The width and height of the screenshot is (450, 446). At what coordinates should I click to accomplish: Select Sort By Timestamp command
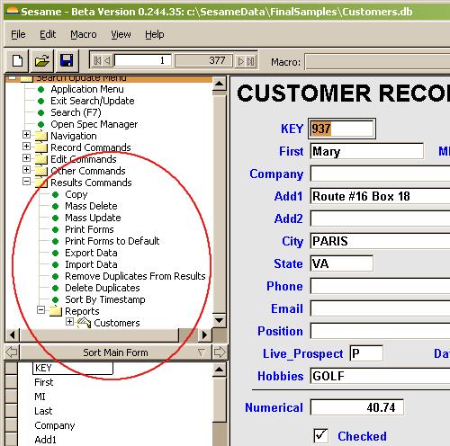[105, 299]
